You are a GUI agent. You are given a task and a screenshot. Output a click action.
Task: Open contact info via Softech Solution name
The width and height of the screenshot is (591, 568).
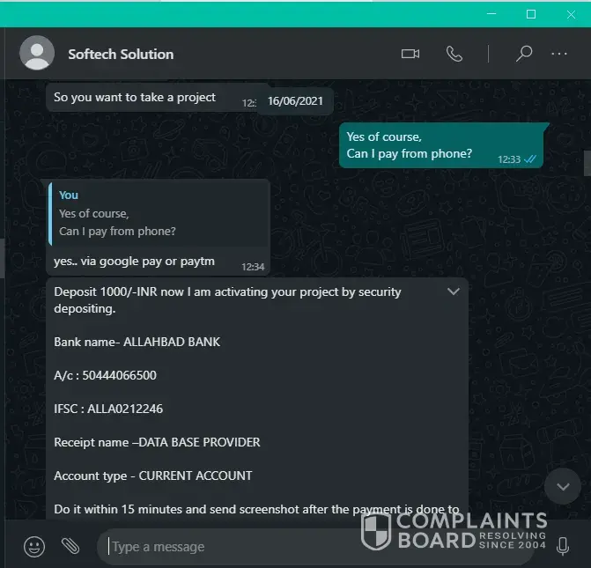click(x=121, y=55)
